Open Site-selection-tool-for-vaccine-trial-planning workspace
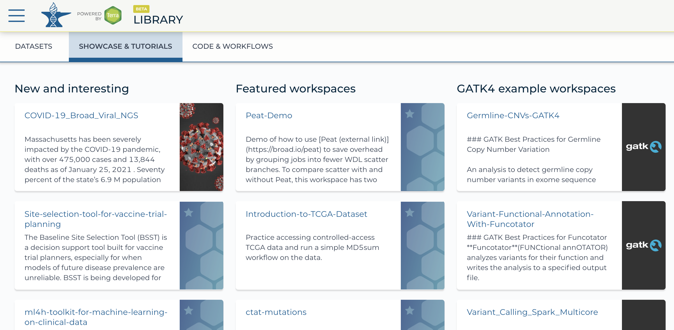674x330 pixels. (x=96, y=219)
